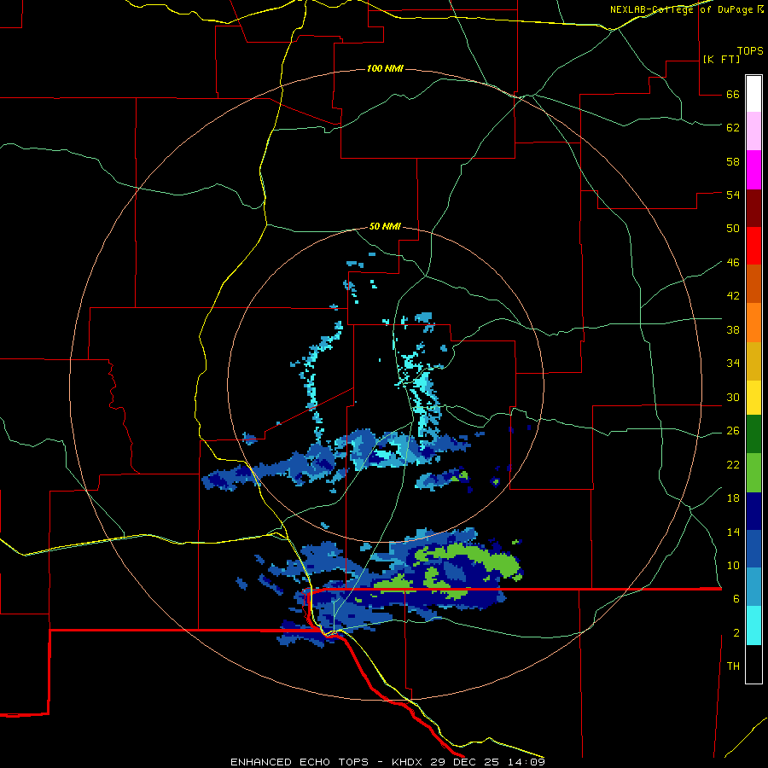
Task: Click the legend value 6
Action: click(x=736, y=599)
